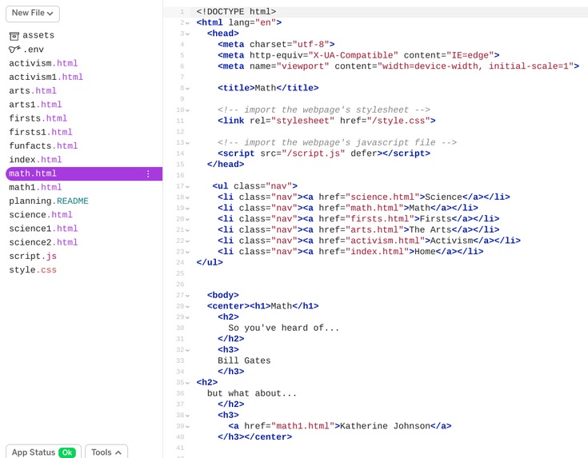Click the Home link text in code

pos(425,252)
